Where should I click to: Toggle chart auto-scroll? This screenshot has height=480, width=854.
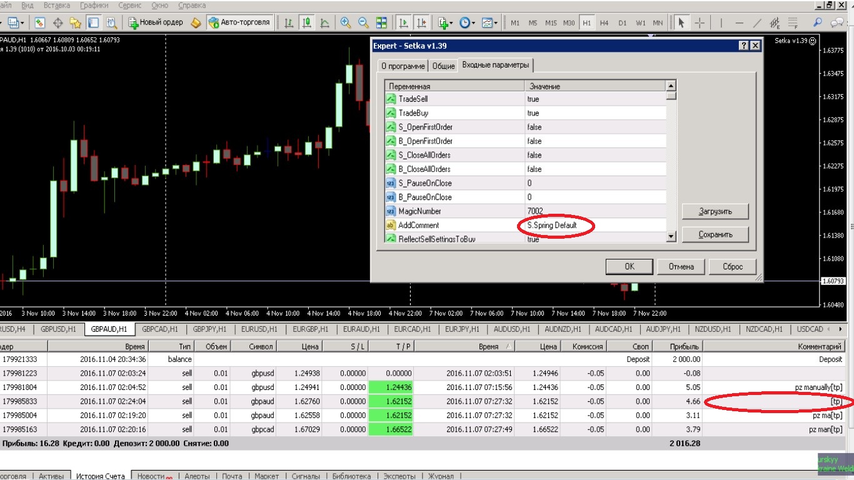[403, 22]
